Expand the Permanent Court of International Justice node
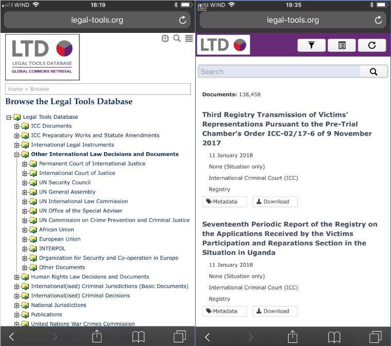This screenshot has height=346, width=391. [x=25, y=164]
